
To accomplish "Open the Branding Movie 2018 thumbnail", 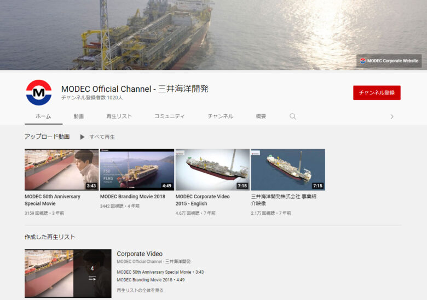I will click(137, 169).
